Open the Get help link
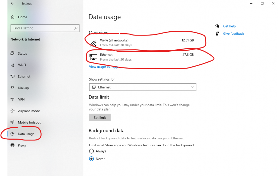 [229, 26]
